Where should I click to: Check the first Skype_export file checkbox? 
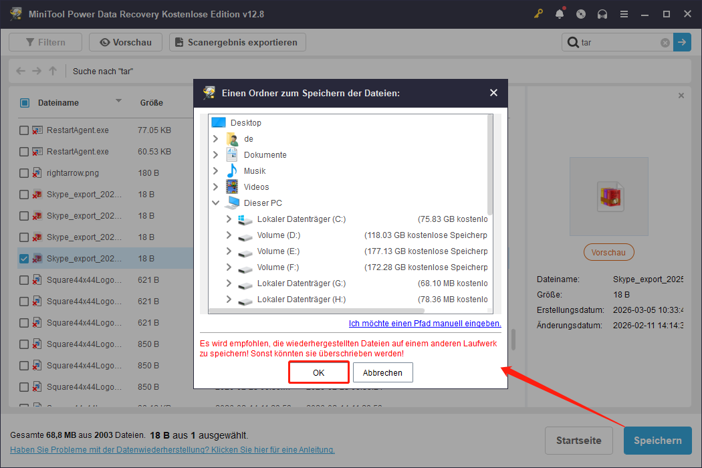pos(24,195)
